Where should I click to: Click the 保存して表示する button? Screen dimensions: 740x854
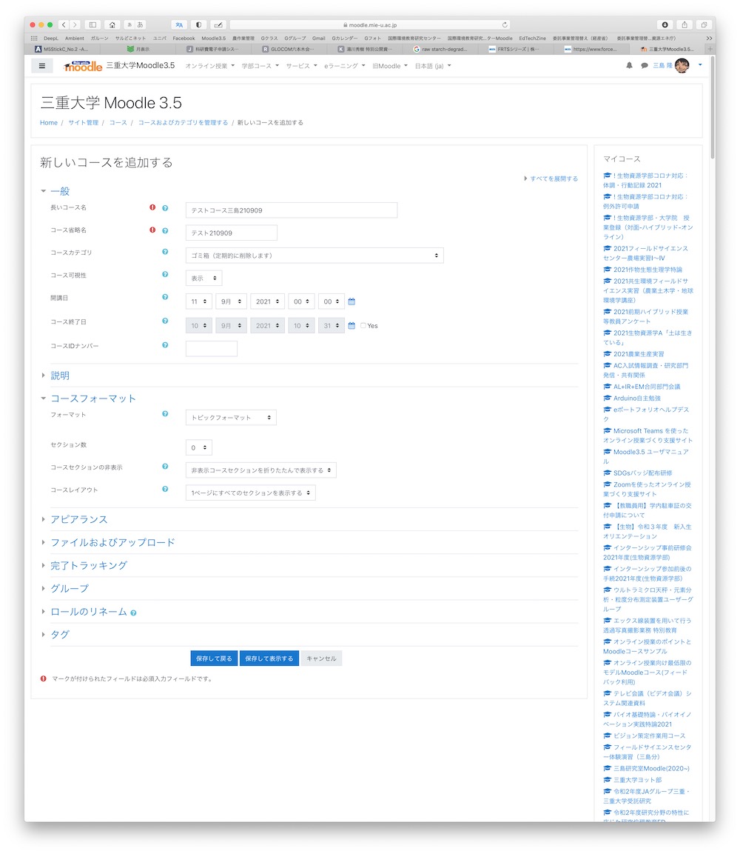tap(269, 658)
